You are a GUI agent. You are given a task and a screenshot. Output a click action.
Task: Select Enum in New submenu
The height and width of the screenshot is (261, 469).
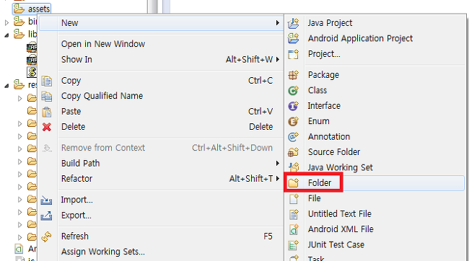(318, 121)
